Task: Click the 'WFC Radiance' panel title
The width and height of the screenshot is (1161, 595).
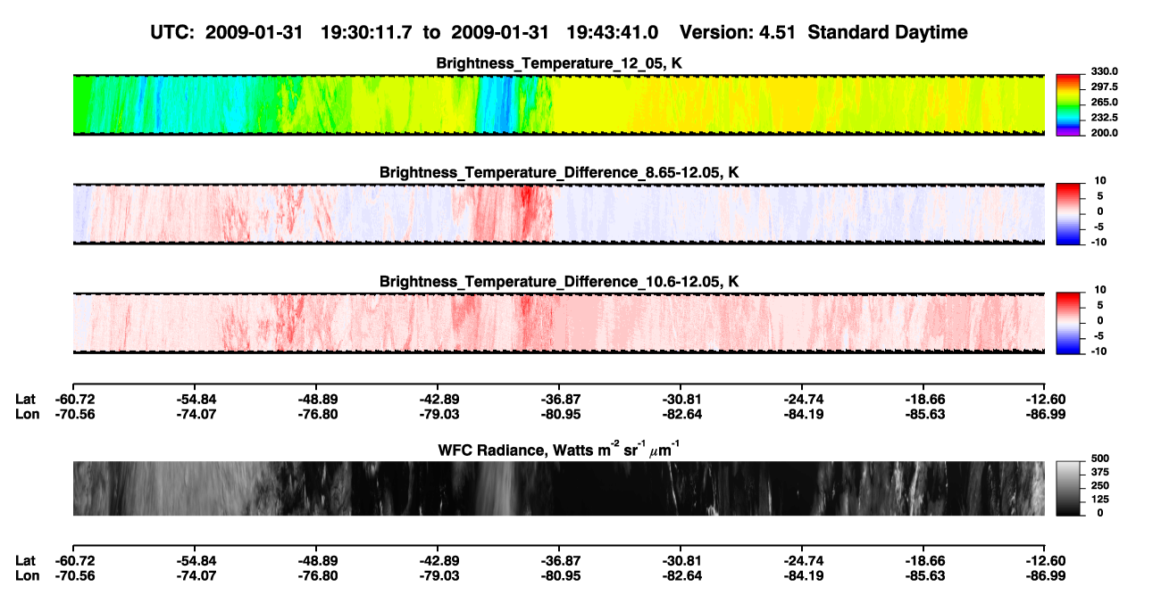Action: tap(559, 449)
